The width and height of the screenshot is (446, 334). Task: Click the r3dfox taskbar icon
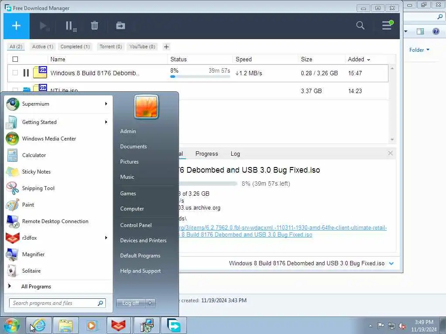(118, 325)
